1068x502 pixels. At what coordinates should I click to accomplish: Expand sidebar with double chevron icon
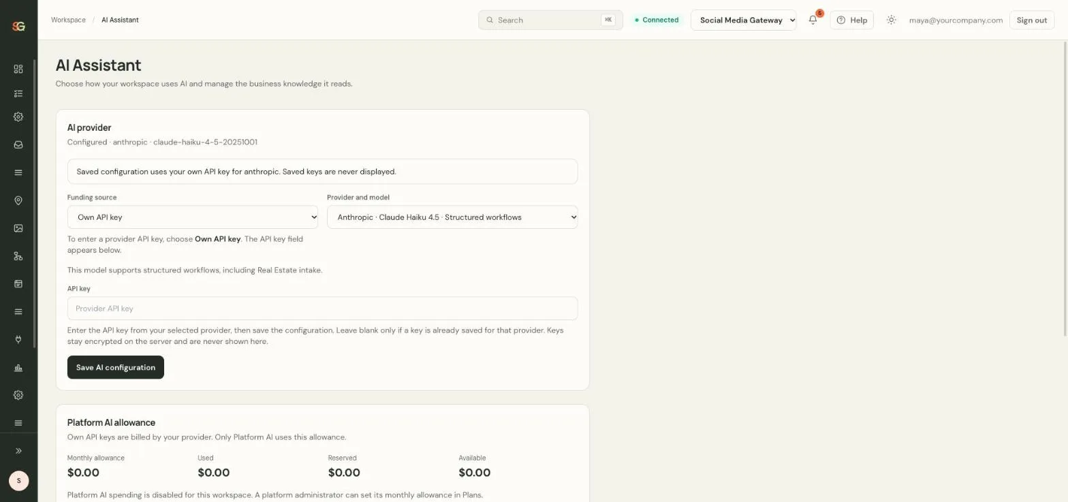tap(18, 451)
